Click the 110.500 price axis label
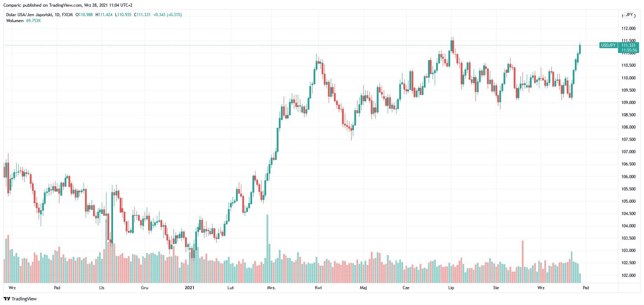 pos(629,65)
